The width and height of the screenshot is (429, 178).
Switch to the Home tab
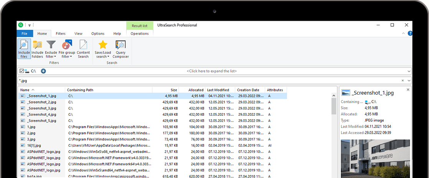pyautogui.click(x=42, y=34)
